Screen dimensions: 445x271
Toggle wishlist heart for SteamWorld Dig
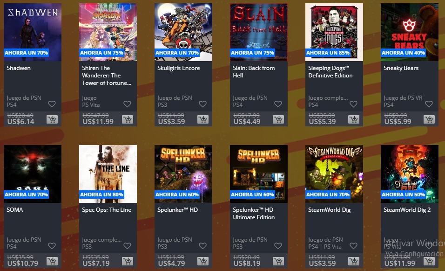[x=353, y=246]
